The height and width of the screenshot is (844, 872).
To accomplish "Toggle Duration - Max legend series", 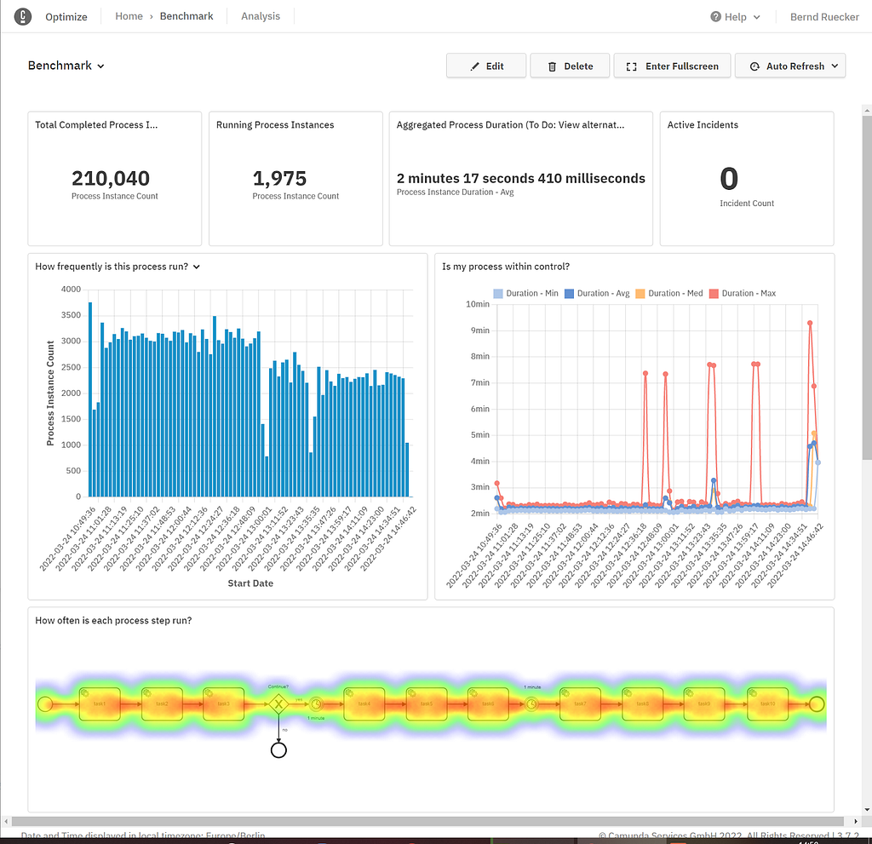I will pos(743,293).
